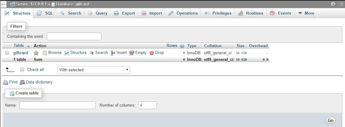
Task: Open the Privileges tab
Action: (x=218, y=13)
